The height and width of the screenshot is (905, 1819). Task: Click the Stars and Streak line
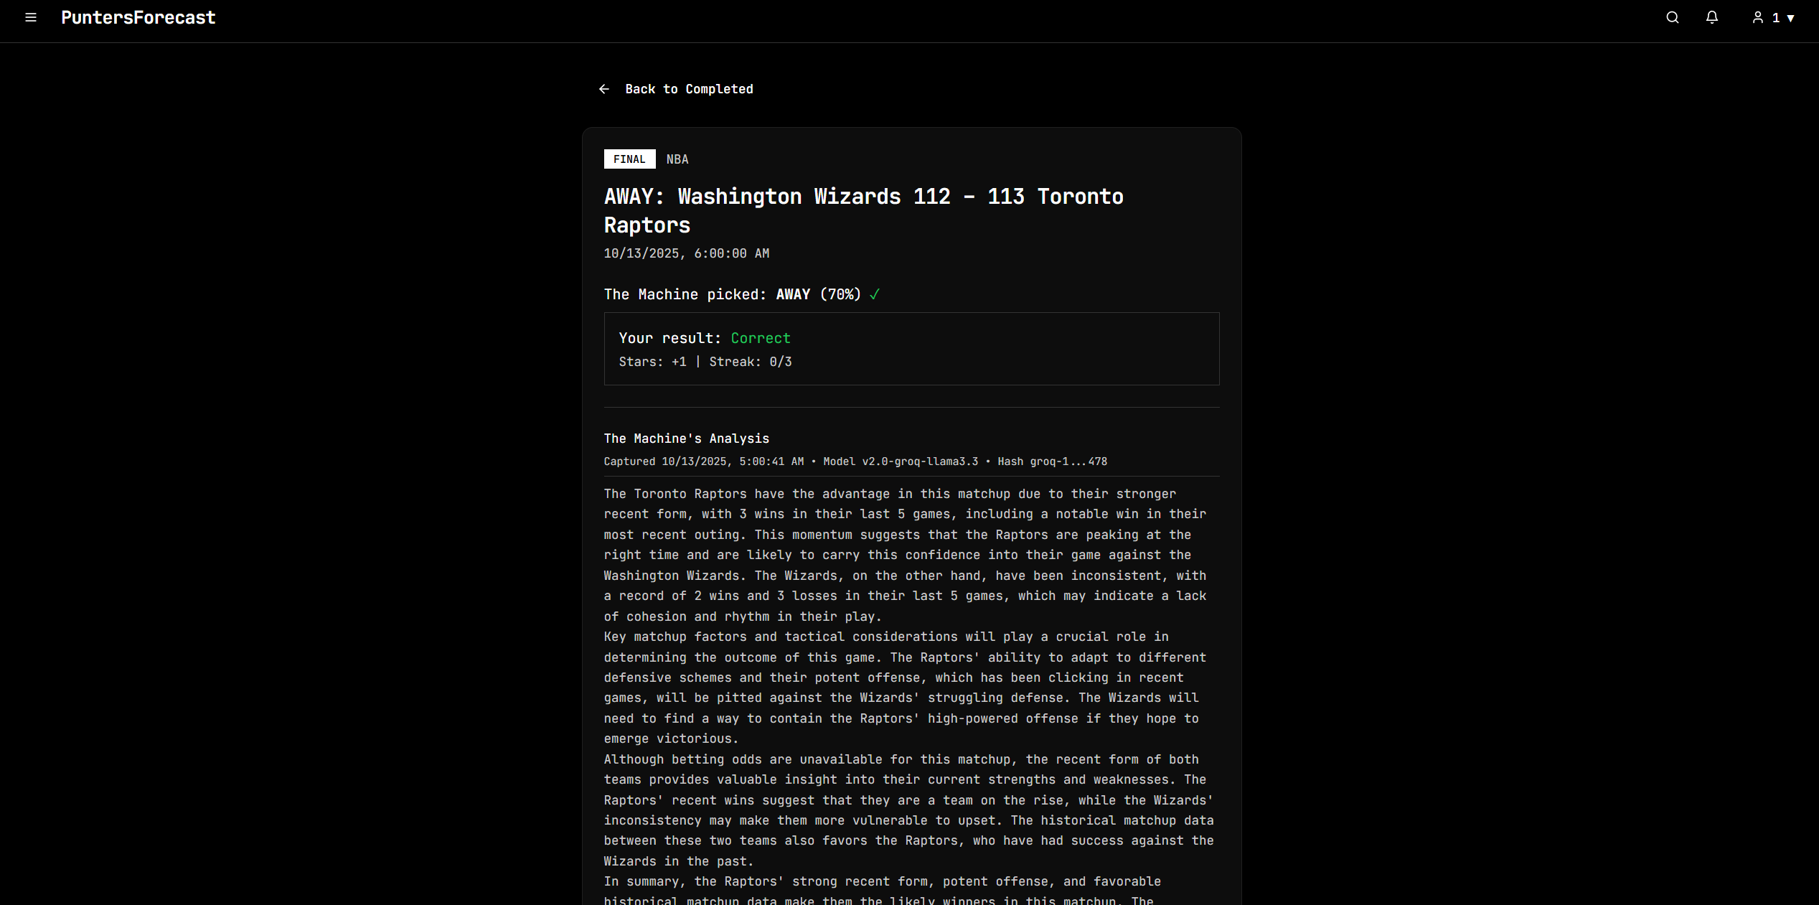click(705, 362)
